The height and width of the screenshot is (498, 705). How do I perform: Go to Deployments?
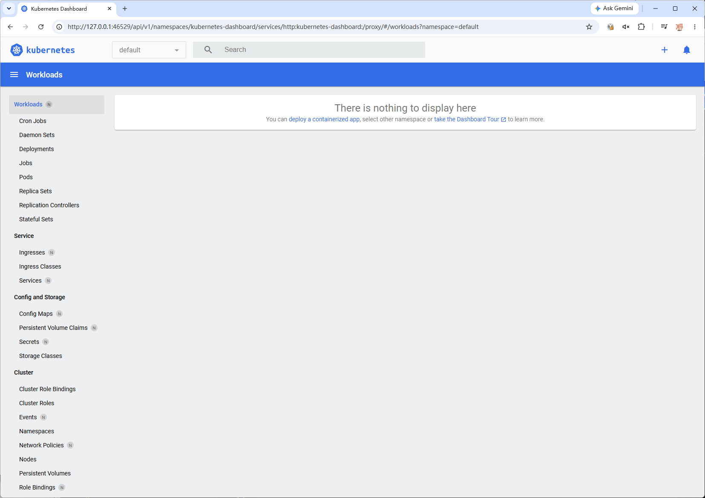(37, 149)
